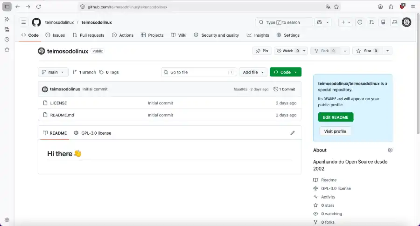Open the sidebar synced tabs icon
The height and width of the screenshot is (226, 420).
click(x=7, y=29)
